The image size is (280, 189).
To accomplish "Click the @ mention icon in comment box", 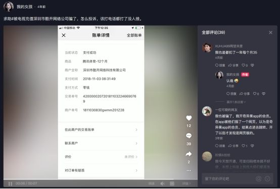I will (259, 179).
